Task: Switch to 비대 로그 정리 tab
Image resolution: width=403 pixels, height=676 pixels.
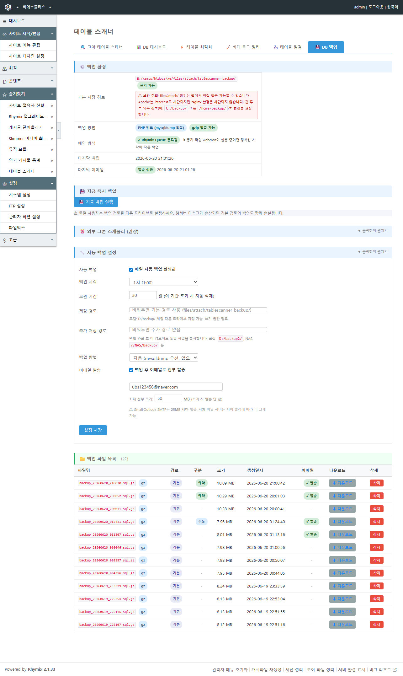Action: pyautogui.click(x=243, y=47)
